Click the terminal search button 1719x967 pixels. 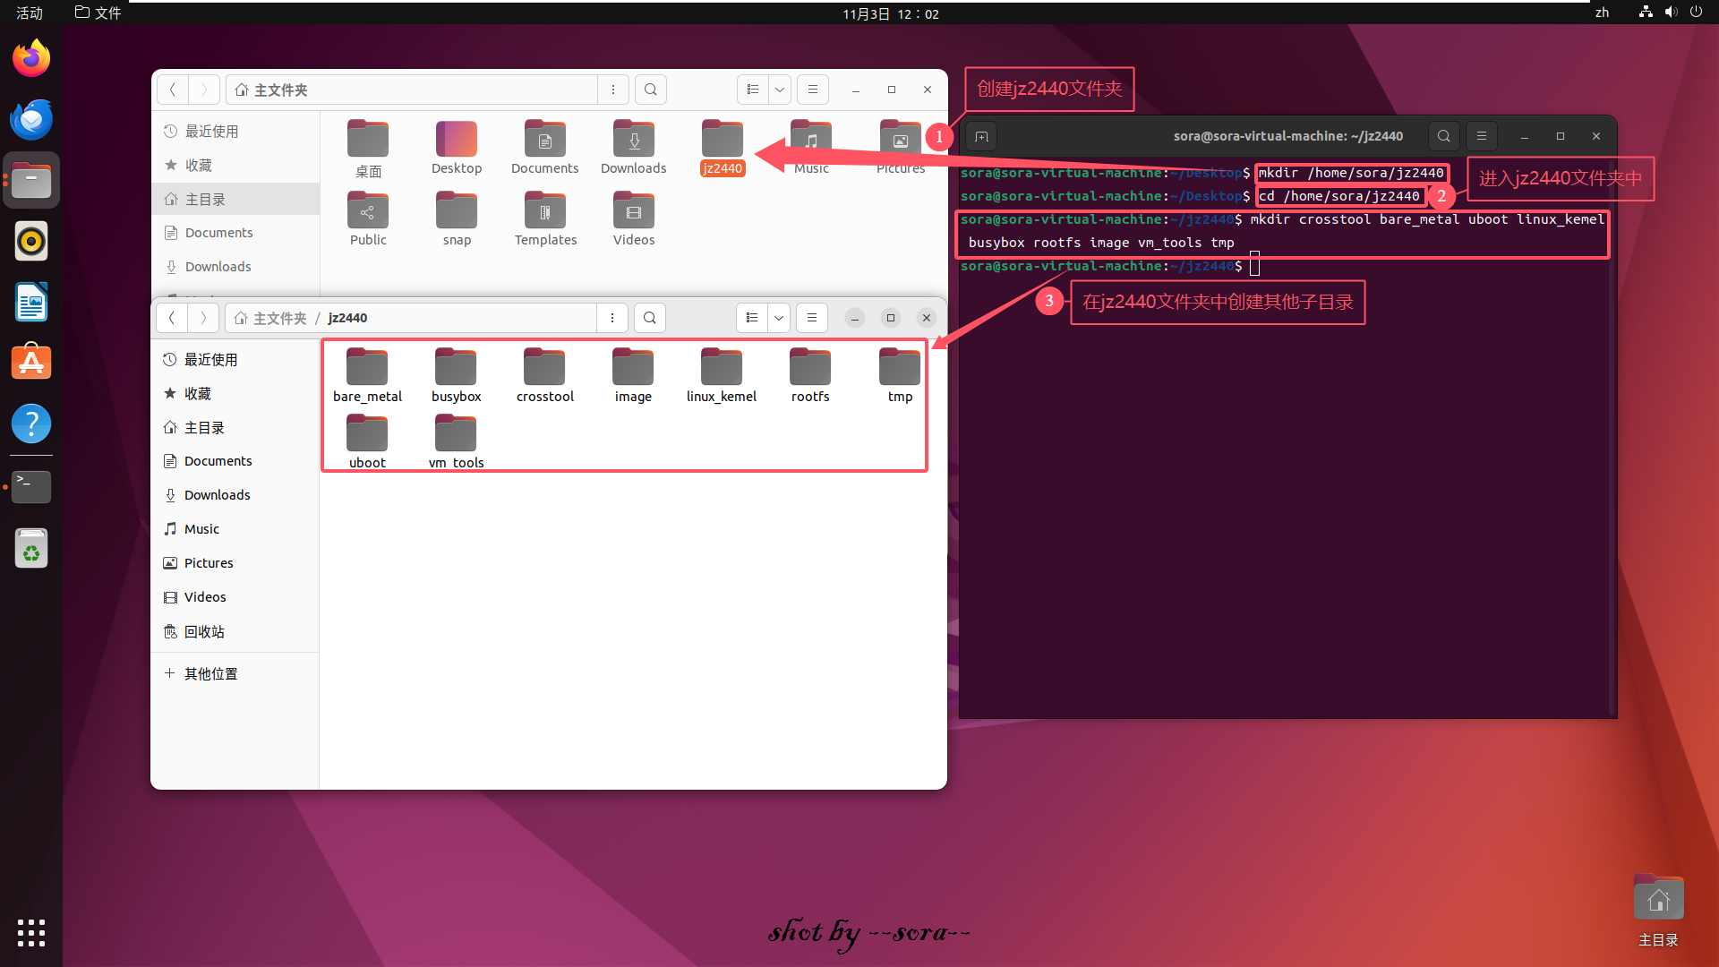(1444, 136)
